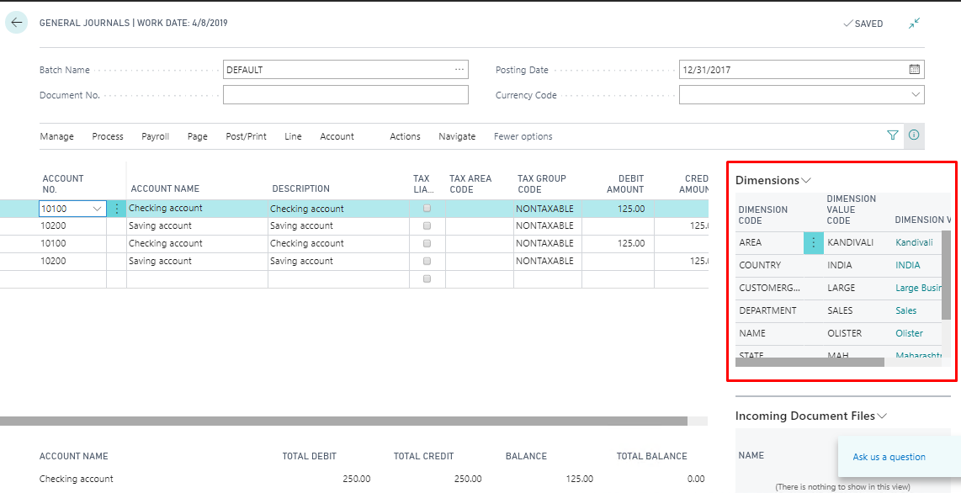The width and height of the screenshot is (961, 493).
Task: Click the back arrow button
Action: pyautogui.click(x=17, y=23)
